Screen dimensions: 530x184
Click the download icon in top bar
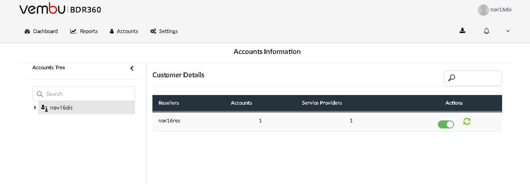tap(462, 31)
